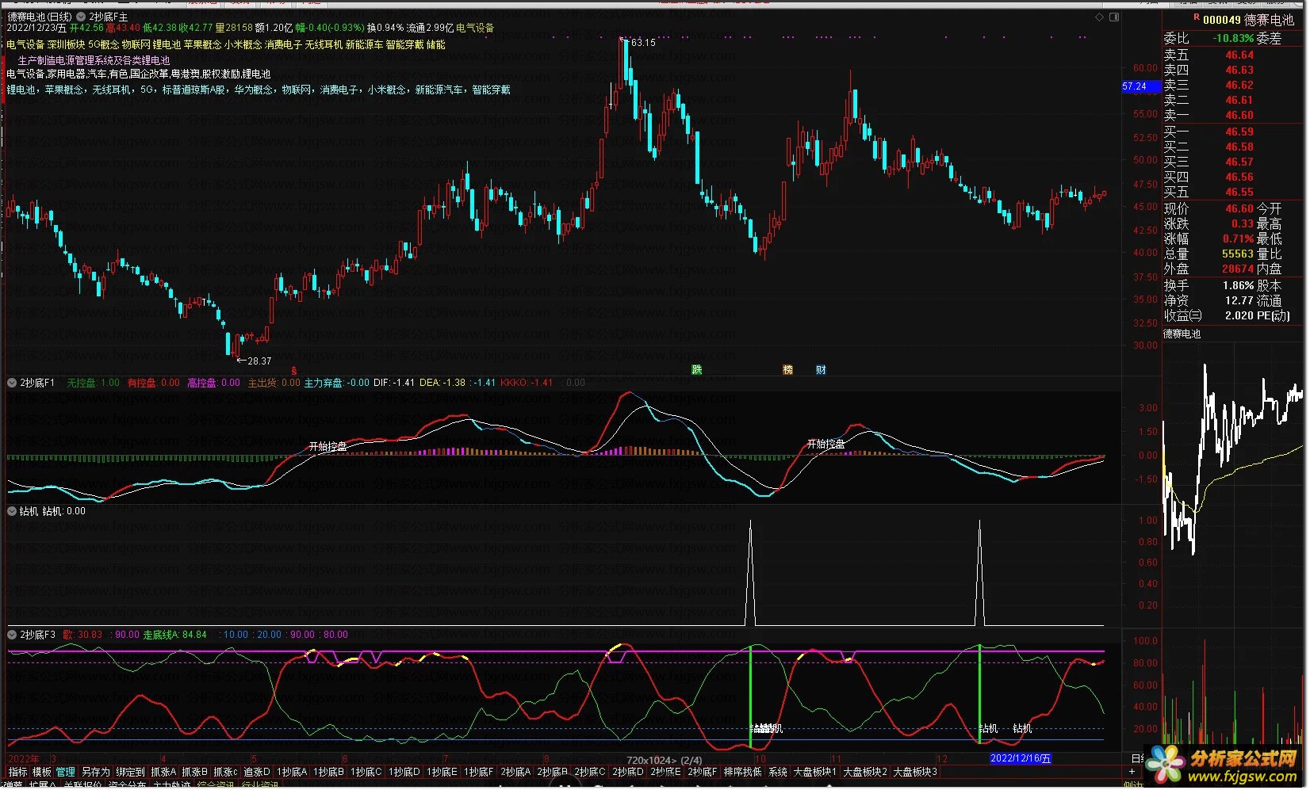Click the 榜 event marker
This screenshot has width=1310, height=790.
click(x=787, y=370)
